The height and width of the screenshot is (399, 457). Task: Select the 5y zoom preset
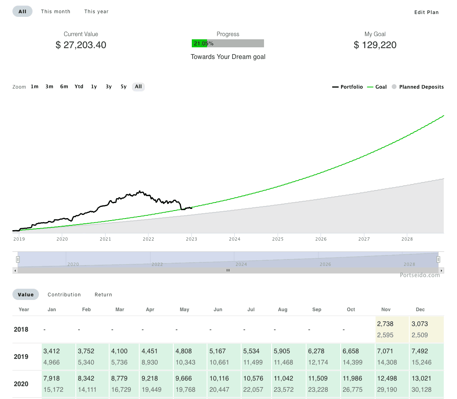123,87
